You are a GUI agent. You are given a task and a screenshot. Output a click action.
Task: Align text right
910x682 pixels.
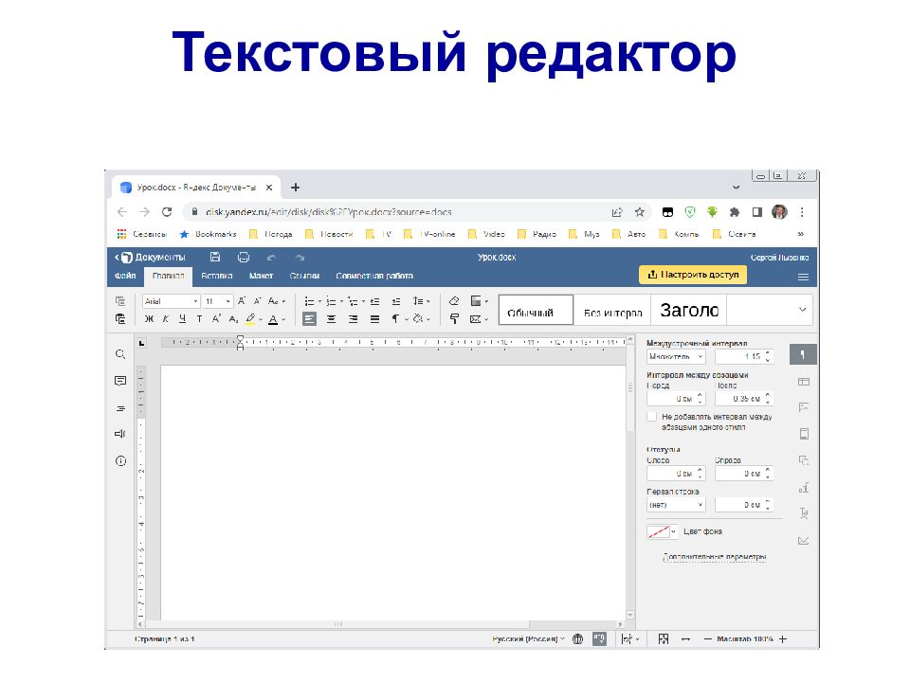pos(353,319)
